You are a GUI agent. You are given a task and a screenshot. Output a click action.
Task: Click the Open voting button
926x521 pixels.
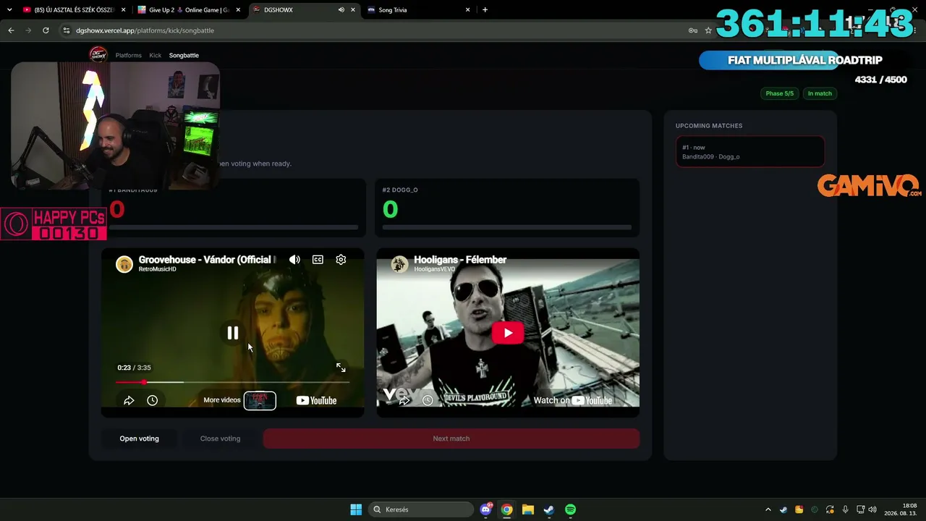click(x=139, y=439)
